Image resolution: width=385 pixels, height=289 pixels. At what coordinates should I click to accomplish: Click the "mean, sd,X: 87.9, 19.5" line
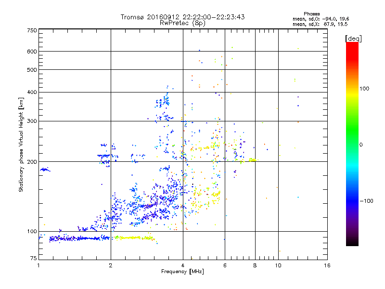(x=320, y=24)
